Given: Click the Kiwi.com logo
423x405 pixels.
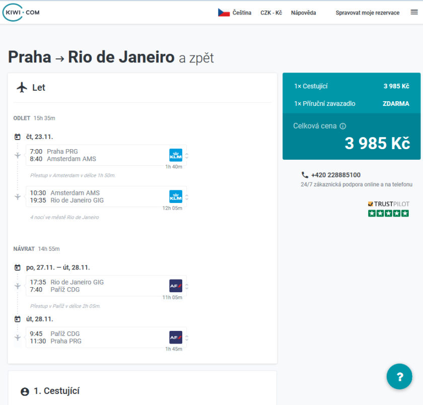Looking at the screenshot, I should [21, 13].
